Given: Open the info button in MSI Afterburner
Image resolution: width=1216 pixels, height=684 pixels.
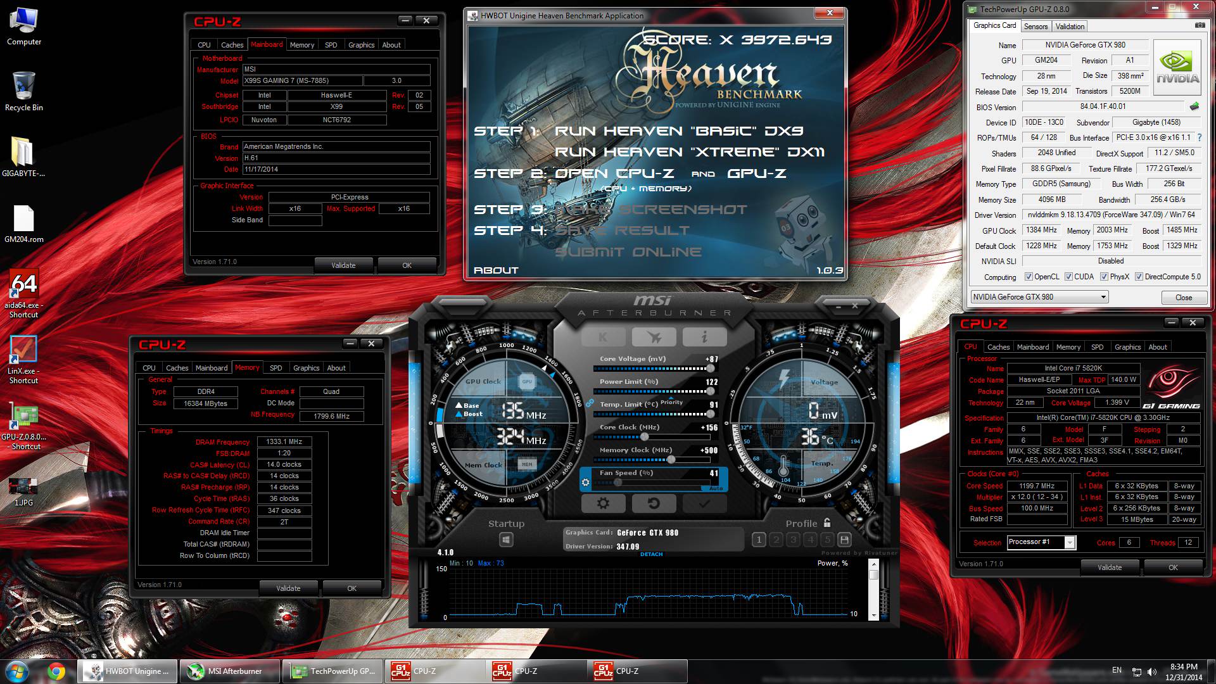Looking at the screenshot, I should 704,338.
